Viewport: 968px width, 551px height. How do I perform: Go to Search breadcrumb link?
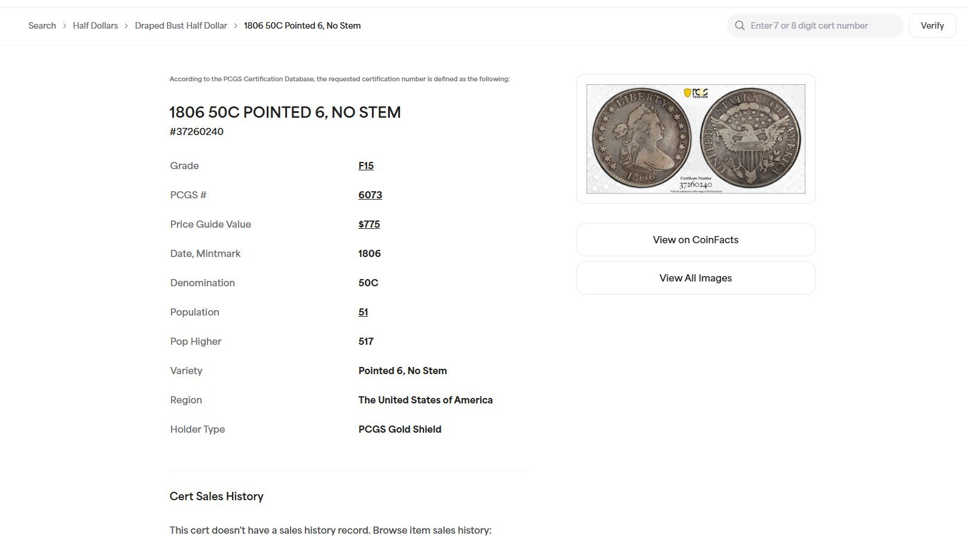(42, 26)
